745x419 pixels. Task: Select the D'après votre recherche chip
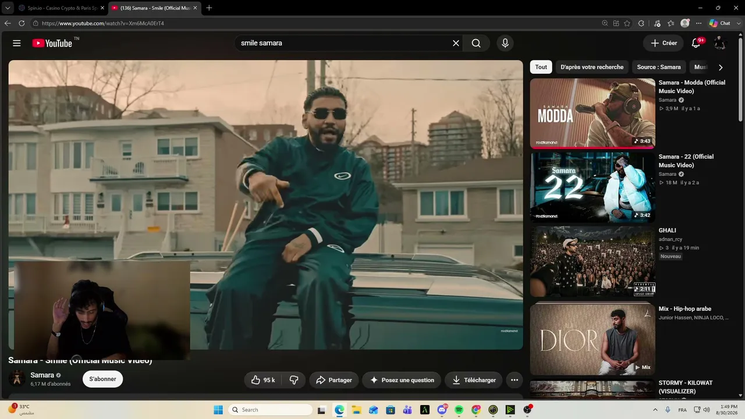point(592,67)
